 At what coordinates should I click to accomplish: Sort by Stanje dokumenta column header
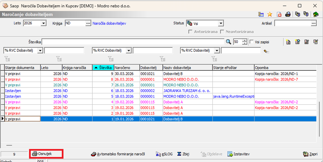(x=23, y=68)
